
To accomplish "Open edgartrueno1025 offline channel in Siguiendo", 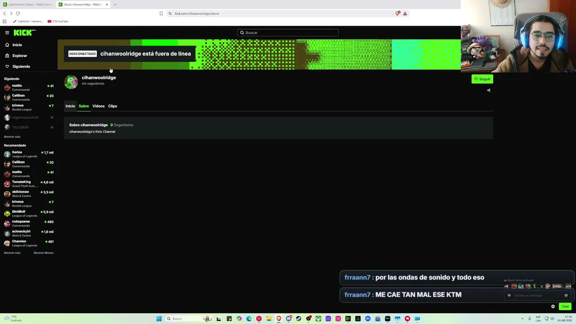I will (29, 117).
